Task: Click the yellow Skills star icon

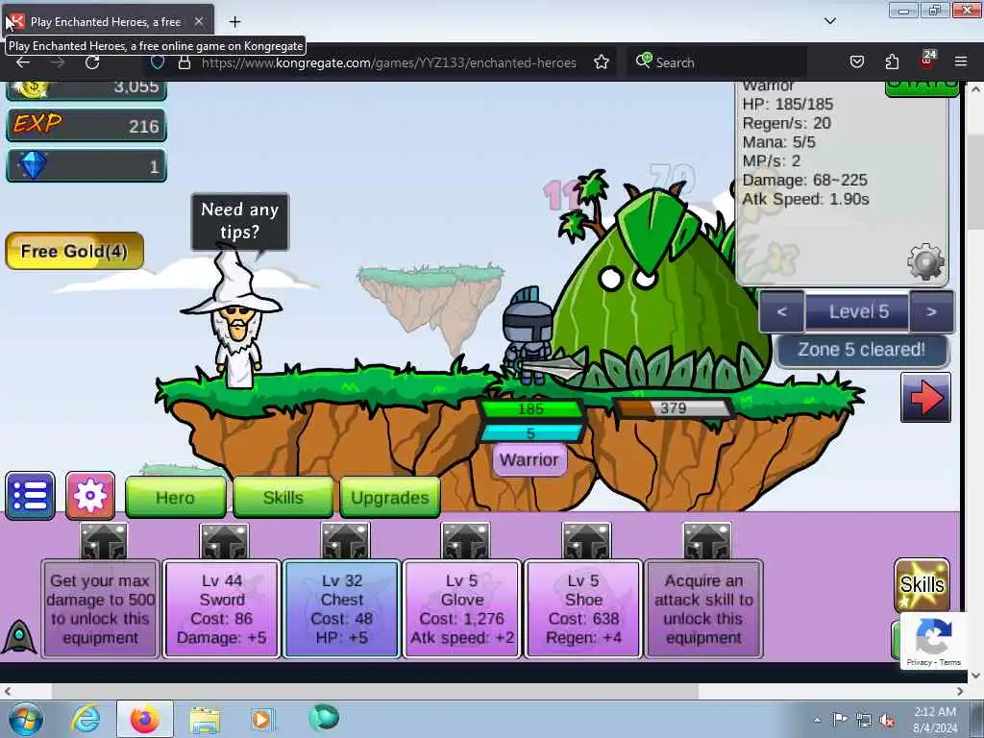Action: 922,585
